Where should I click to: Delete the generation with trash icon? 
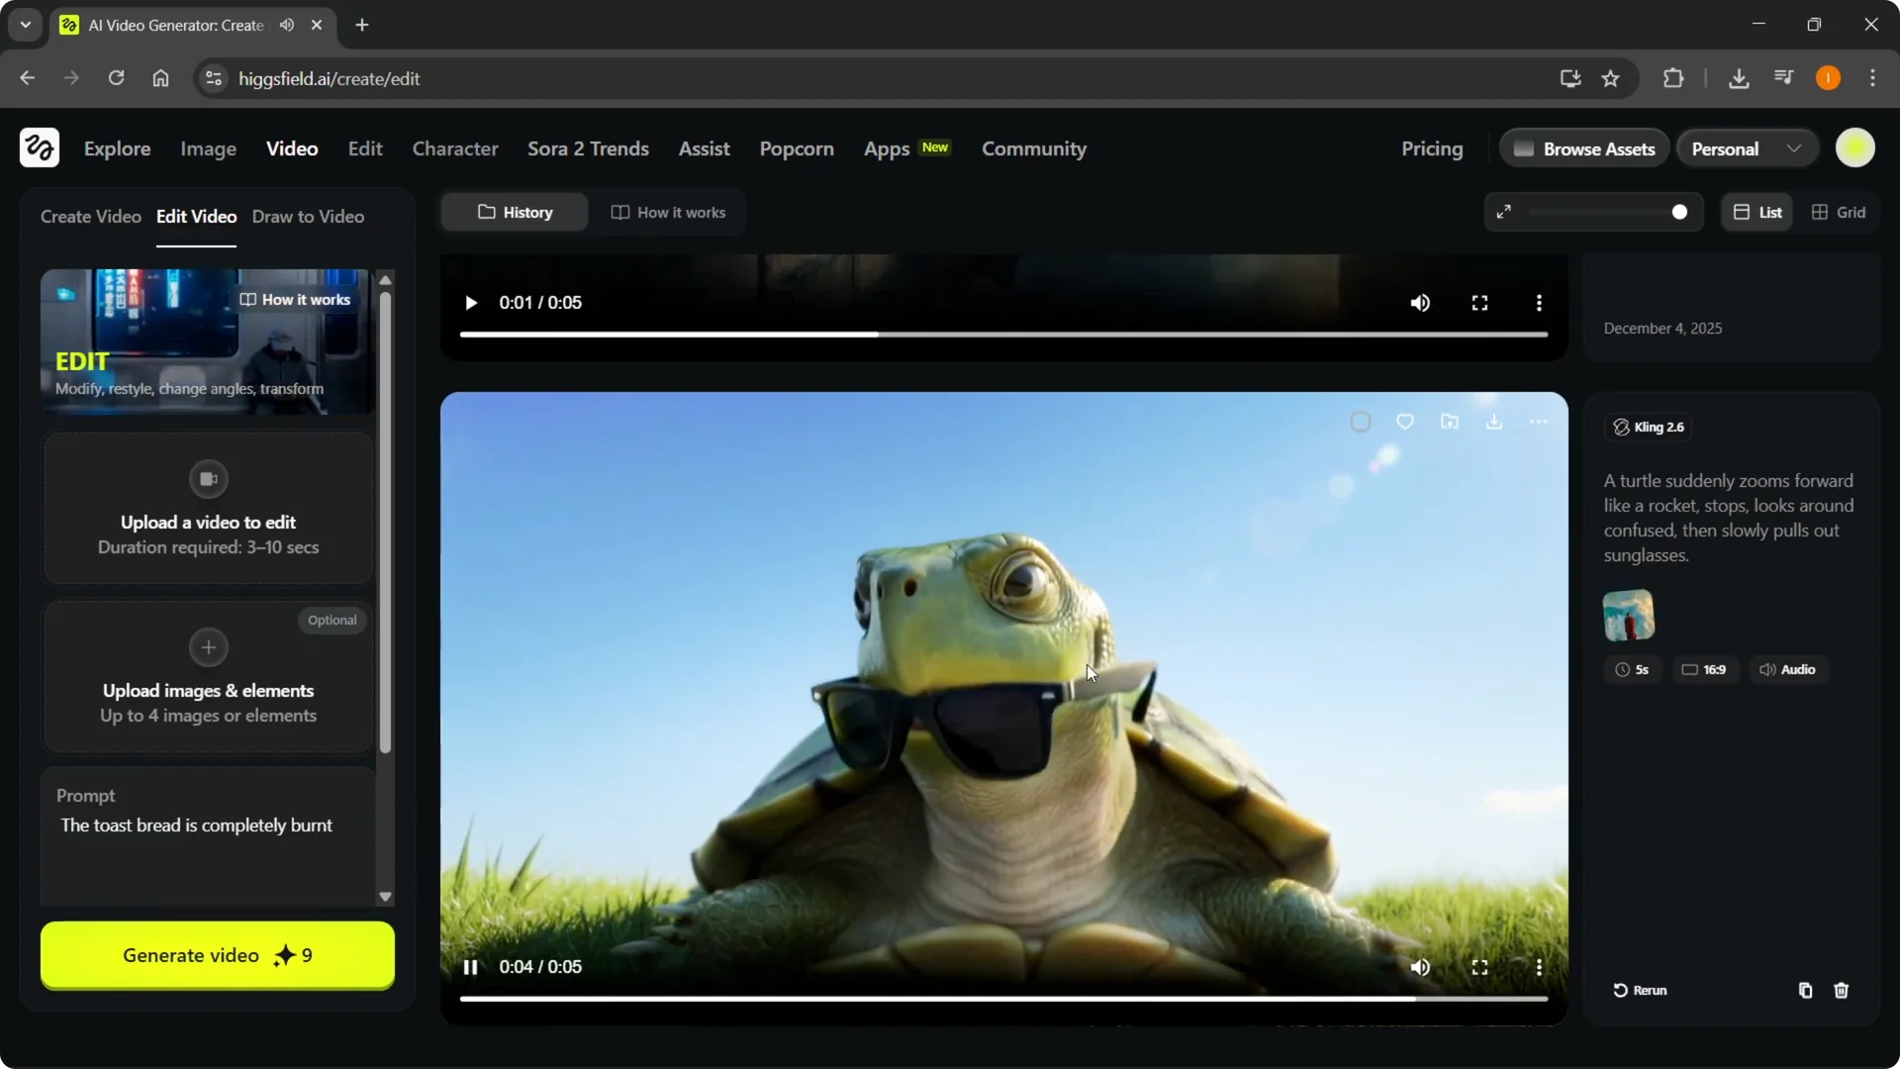coord(1842,990)
